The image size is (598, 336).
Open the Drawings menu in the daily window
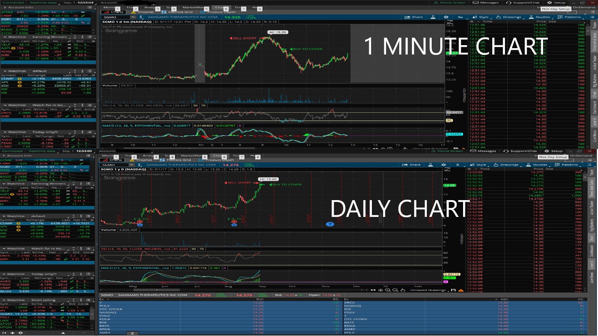tap(506, 165)
